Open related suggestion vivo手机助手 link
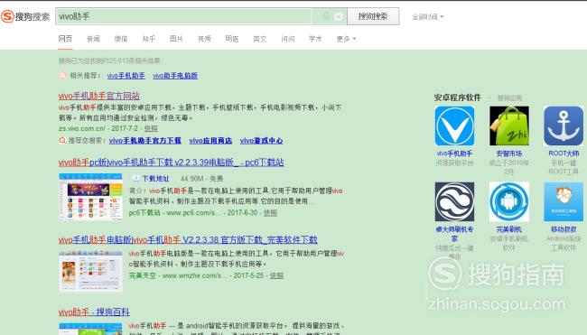 coord(126,76)
